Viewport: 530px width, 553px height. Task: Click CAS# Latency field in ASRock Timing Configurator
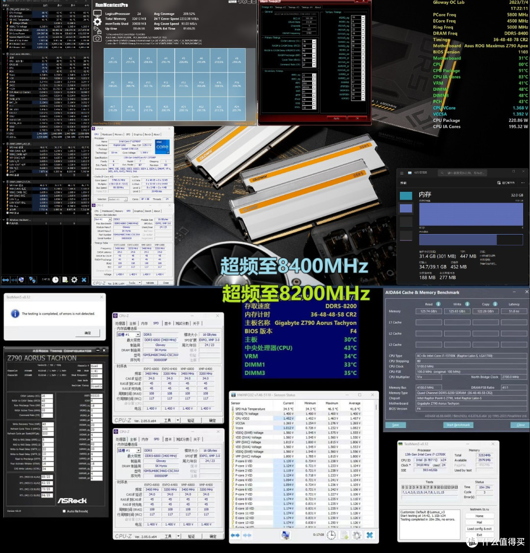(47, 396)
